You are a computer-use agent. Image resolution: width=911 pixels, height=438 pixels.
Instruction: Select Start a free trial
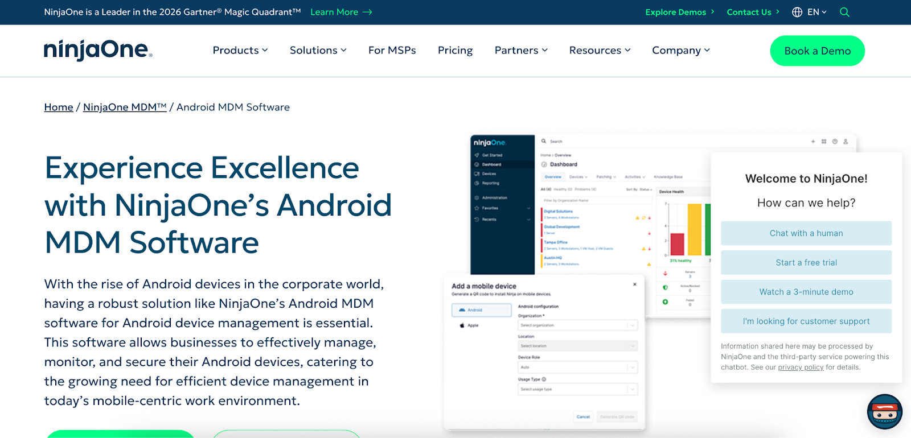tap(806, 263)
